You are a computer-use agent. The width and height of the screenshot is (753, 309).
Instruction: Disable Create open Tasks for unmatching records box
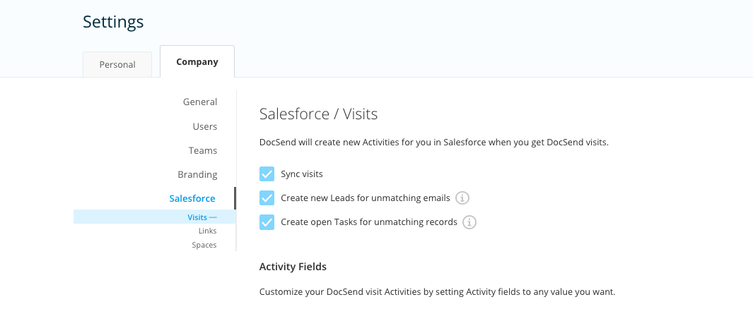click(267, 222)
